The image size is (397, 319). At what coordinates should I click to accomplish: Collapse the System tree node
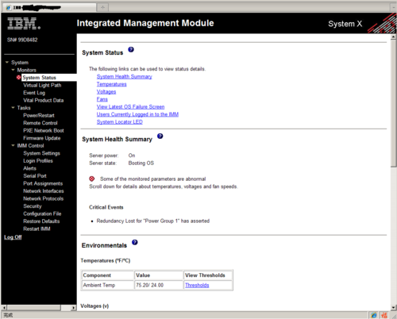point(7,63)
